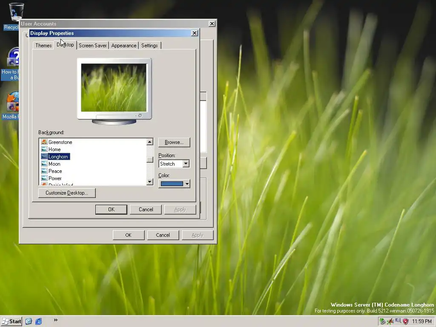The width and height of the screenshot is (436, 327).
Task: Select the Greenstone background entry
Action: (60, 142)
